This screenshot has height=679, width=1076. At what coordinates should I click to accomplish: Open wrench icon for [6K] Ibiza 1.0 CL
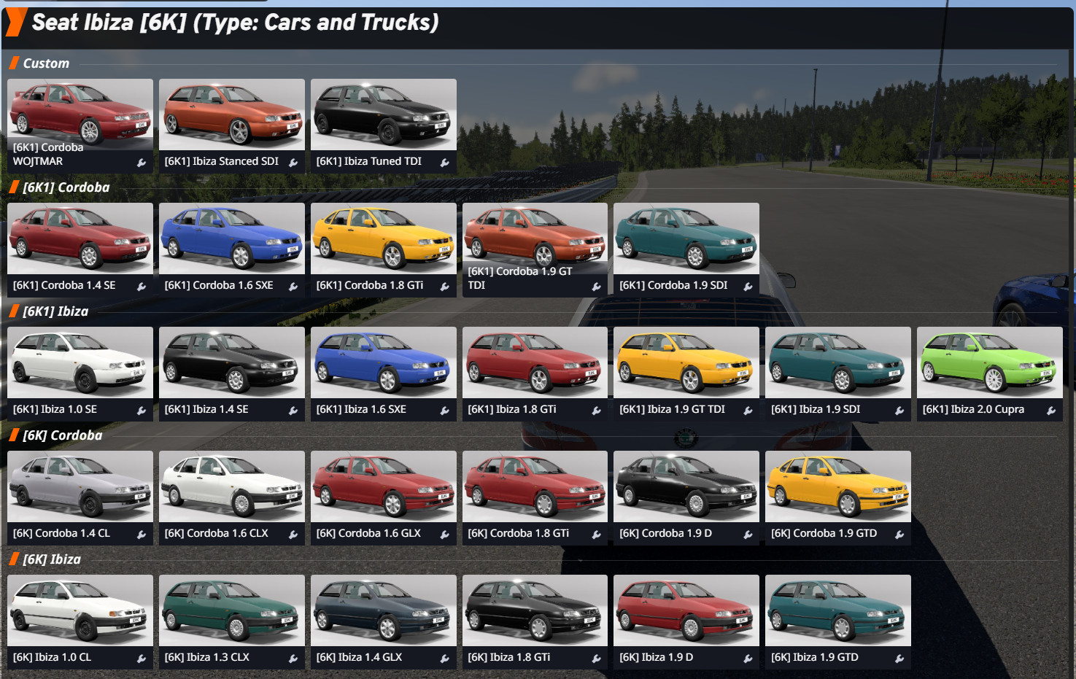click(x=142, y=659)
